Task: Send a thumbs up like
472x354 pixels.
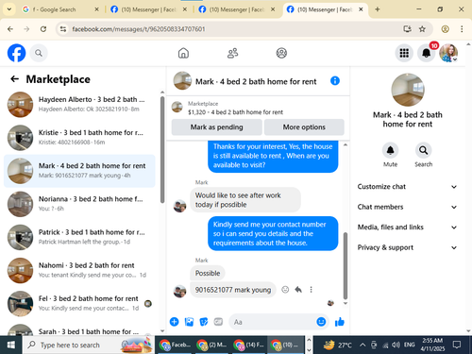Action: coord(340,322)
